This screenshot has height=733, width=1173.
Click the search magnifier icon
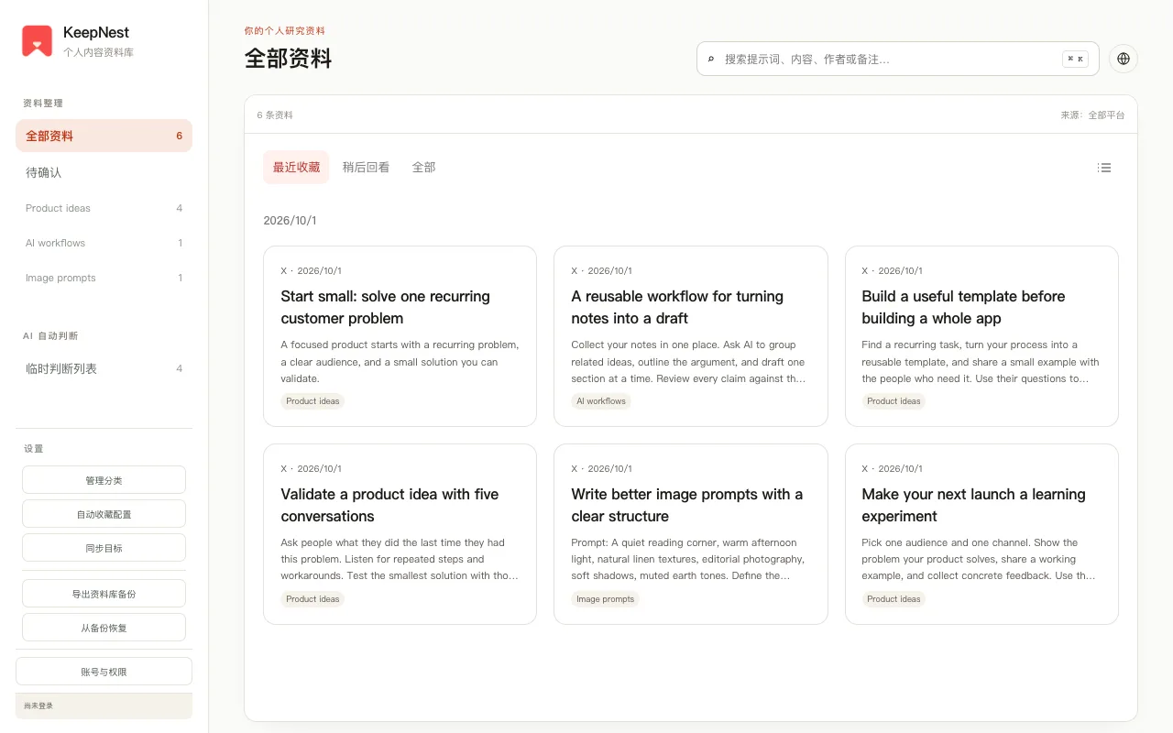(x=711, y=59)
